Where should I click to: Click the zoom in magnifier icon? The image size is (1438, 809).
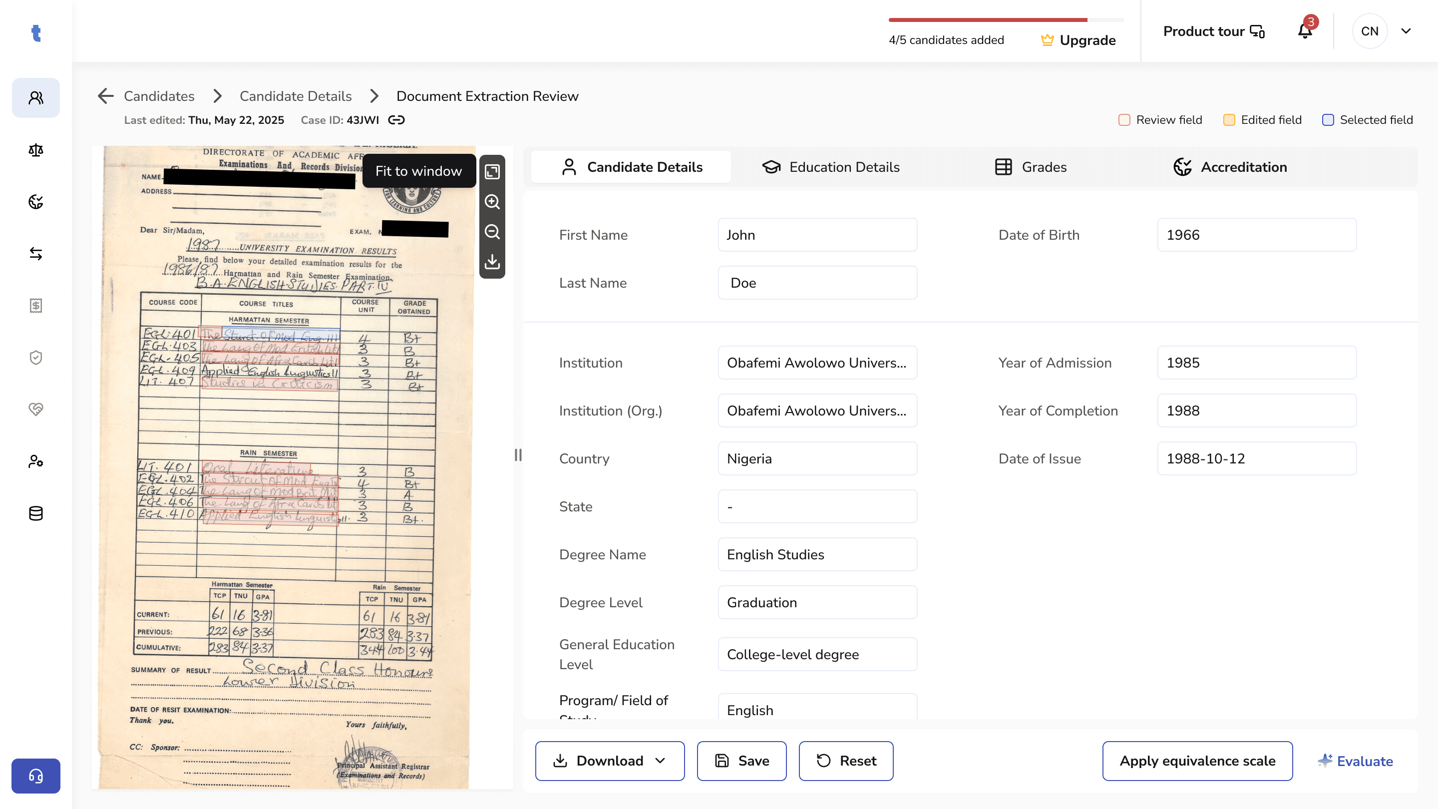click(x=492, y=202)
